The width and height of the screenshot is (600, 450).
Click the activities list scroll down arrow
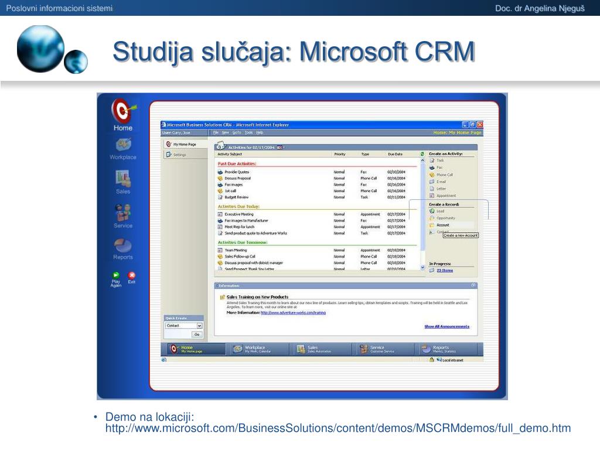pos(422,267)
